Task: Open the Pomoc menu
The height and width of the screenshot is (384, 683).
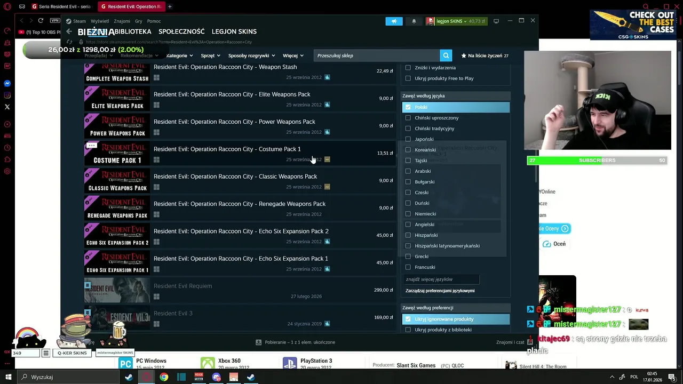Action: (x=154, y=21)
